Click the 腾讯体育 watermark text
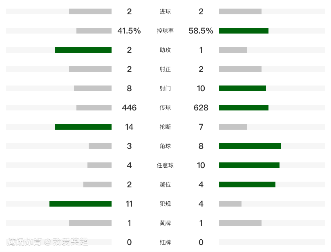This screenshot has height=252, width=331. [24, 242]
